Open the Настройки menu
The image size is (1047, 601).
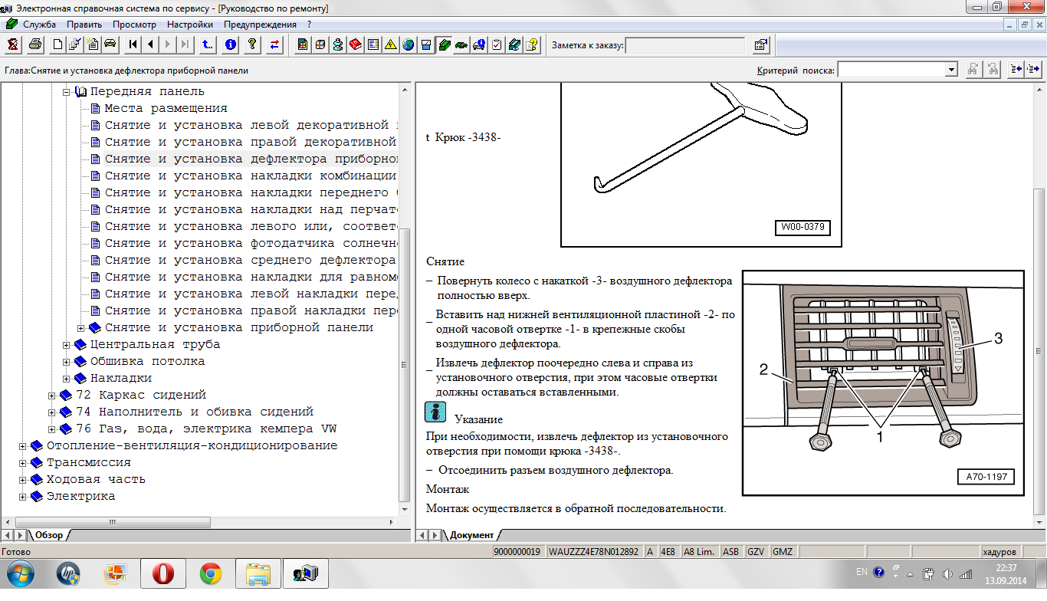[189, 25]
